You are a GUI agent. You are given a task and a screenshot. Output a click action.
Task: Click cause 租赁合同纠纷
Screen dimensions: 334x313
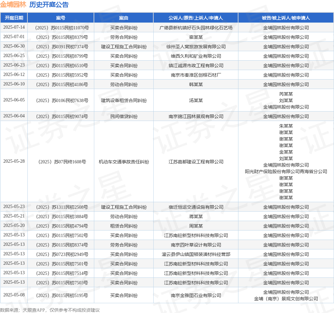click(x=124, y=226)
